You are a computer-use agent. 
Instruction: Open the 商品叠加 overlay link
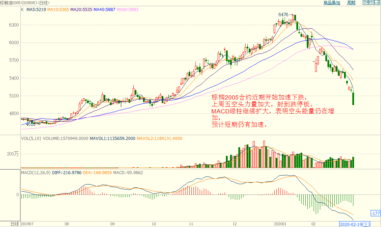[x=332, y=3]
